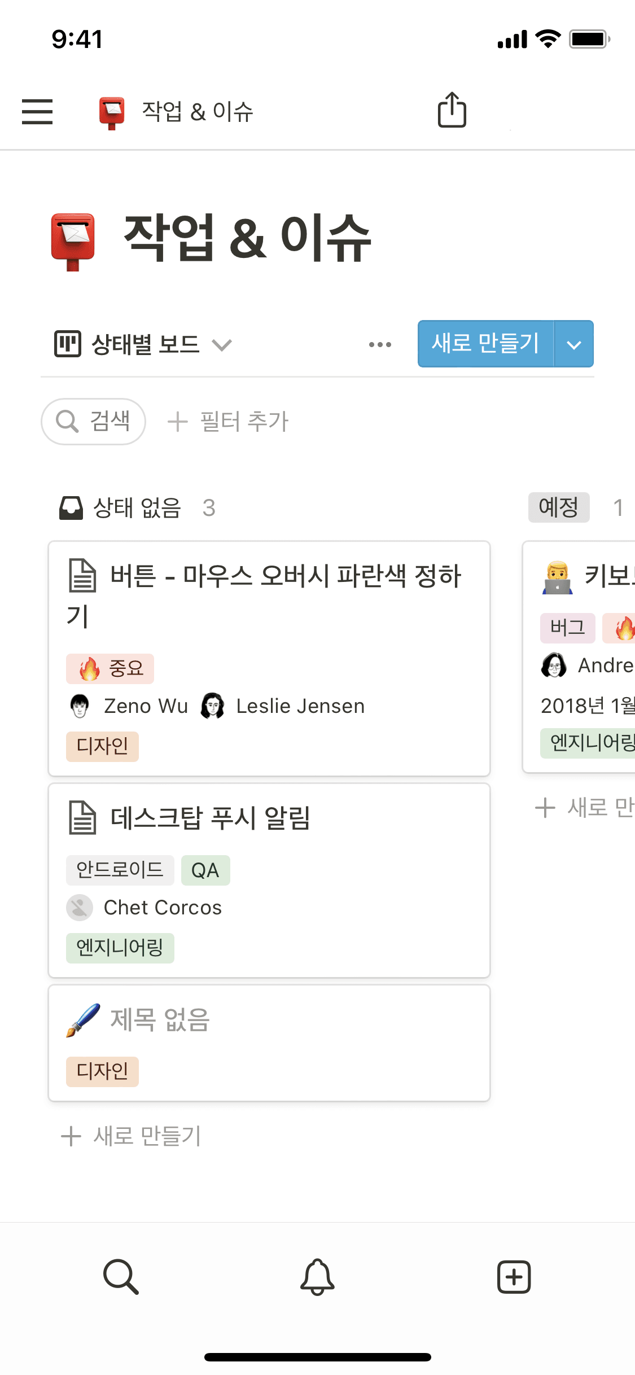The width and height of the screenshot is (635, 1375).
Task: Open the hamburger sidebar menu
Action: 37,111
